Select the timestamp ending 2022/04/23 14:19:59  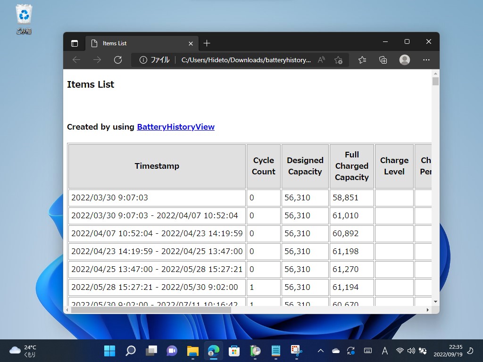[157, 233]
